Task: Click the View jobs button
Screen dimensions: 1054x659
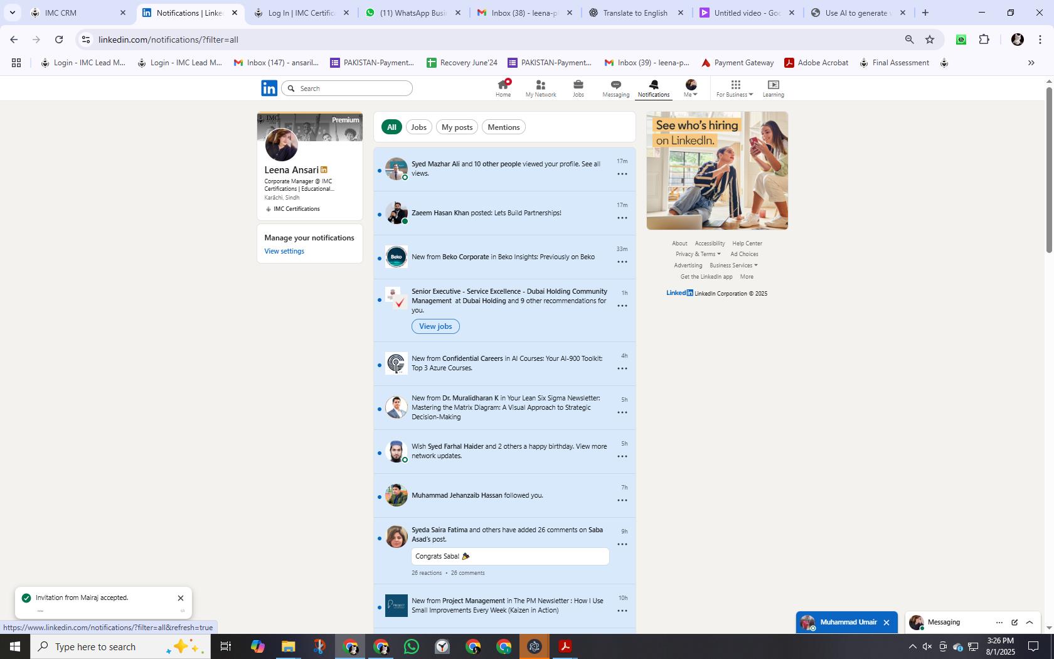Action: [435, 326]
